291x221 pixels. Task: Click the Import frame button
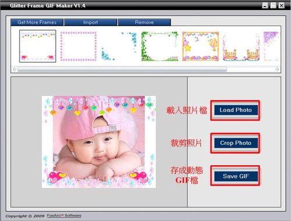(91, 22)
